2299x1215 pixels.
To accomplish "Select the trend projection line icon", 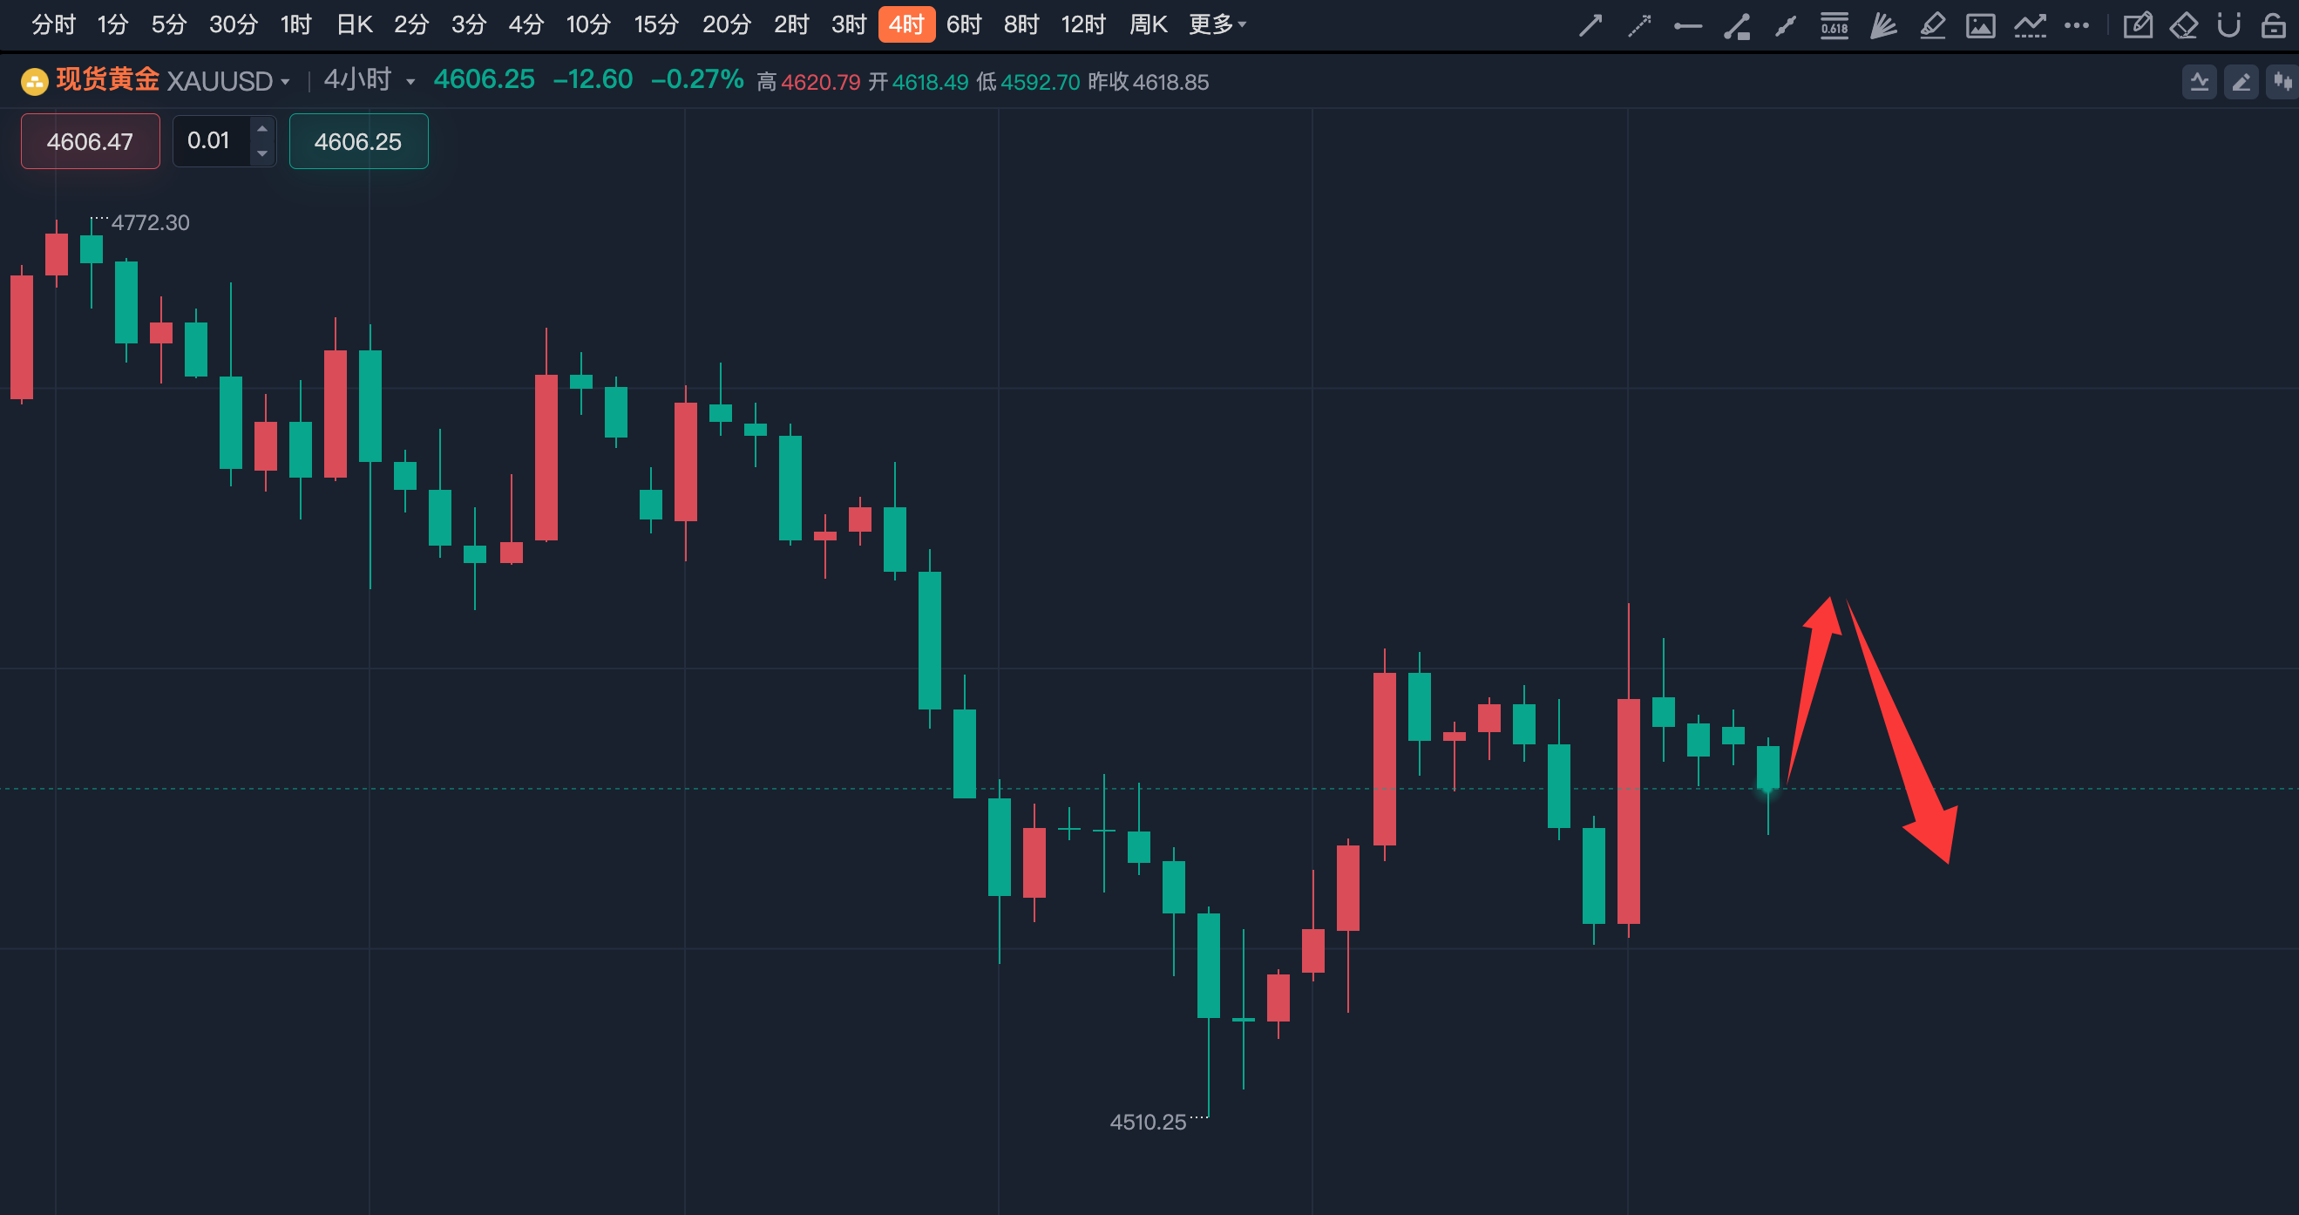I will tap(2030, 25).
